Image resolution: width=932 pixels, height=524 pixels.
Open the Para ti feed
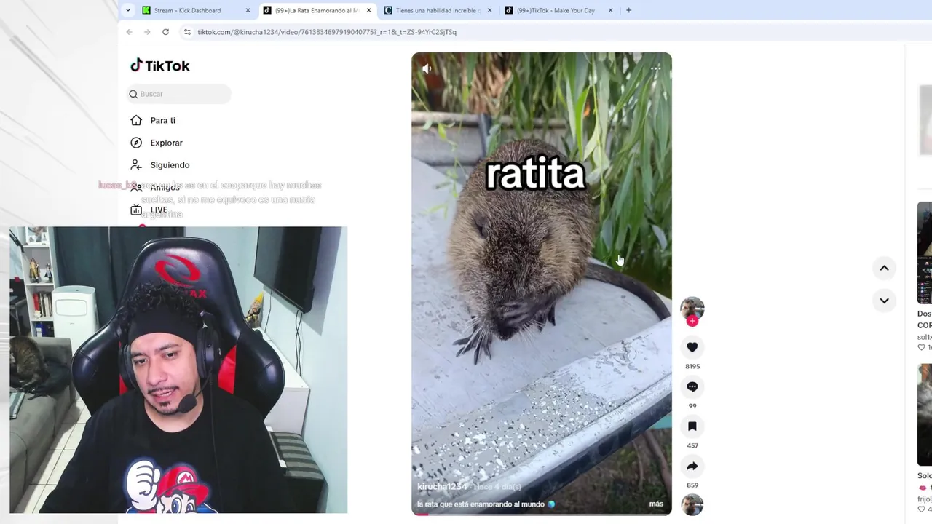coord(162,120)
